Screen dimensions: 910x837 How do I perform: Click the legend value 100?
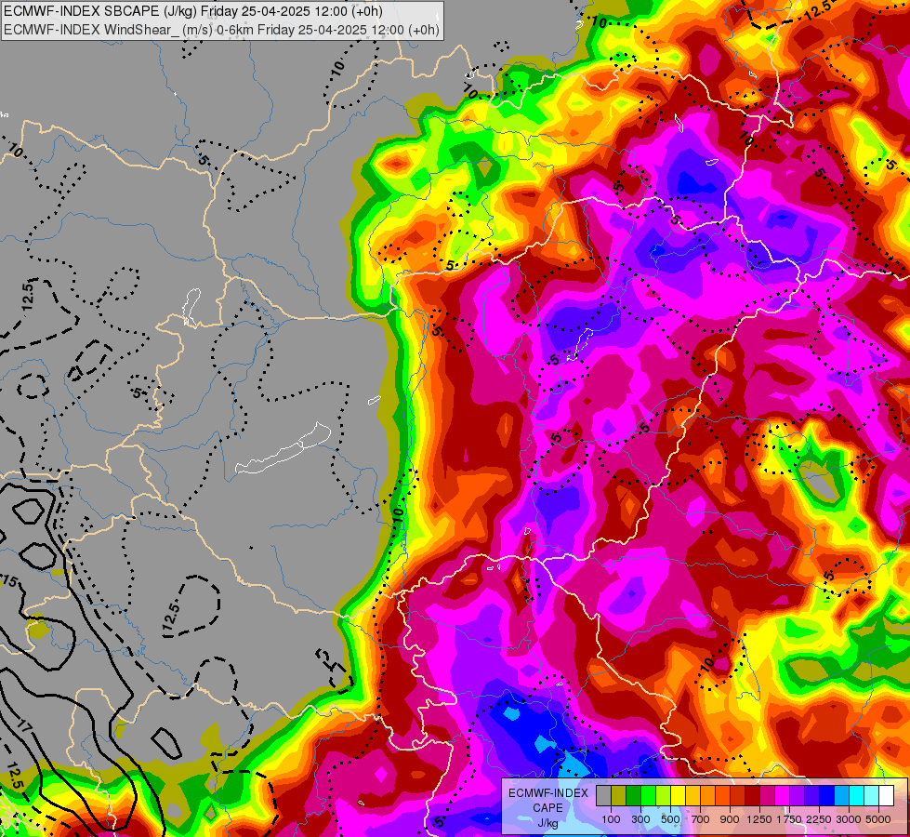pyautogui.click(x=611, y=819)
